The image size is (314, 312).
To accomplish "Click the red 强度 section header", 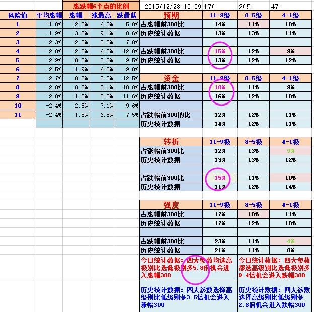I will [x=171, y=205].
